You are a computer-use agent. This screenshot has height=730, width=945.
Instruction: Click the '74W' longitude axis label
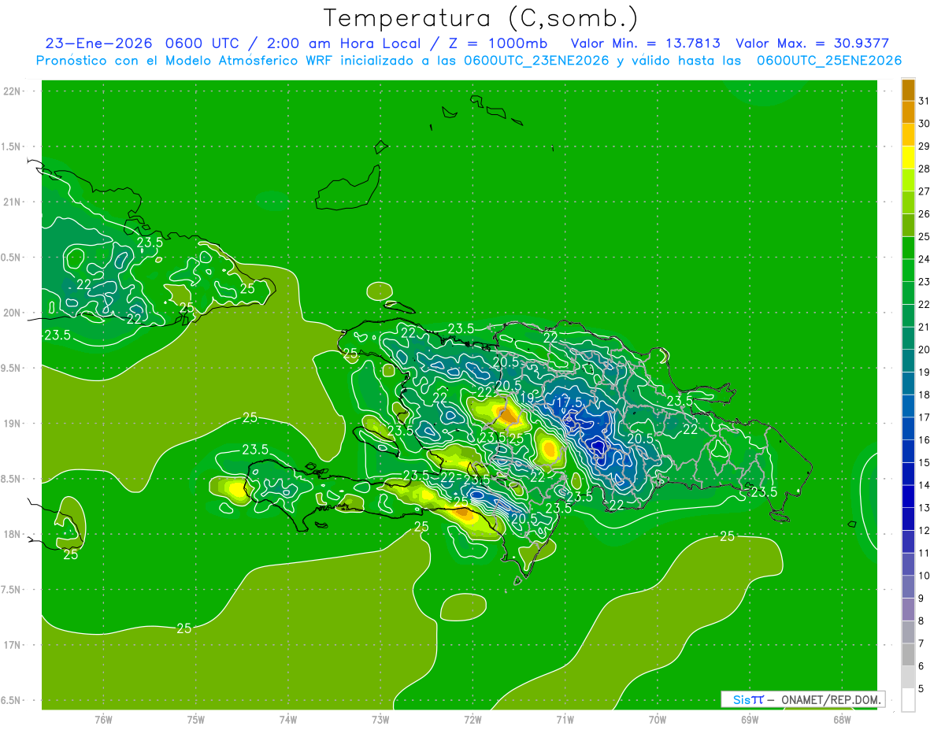[288, 719]
